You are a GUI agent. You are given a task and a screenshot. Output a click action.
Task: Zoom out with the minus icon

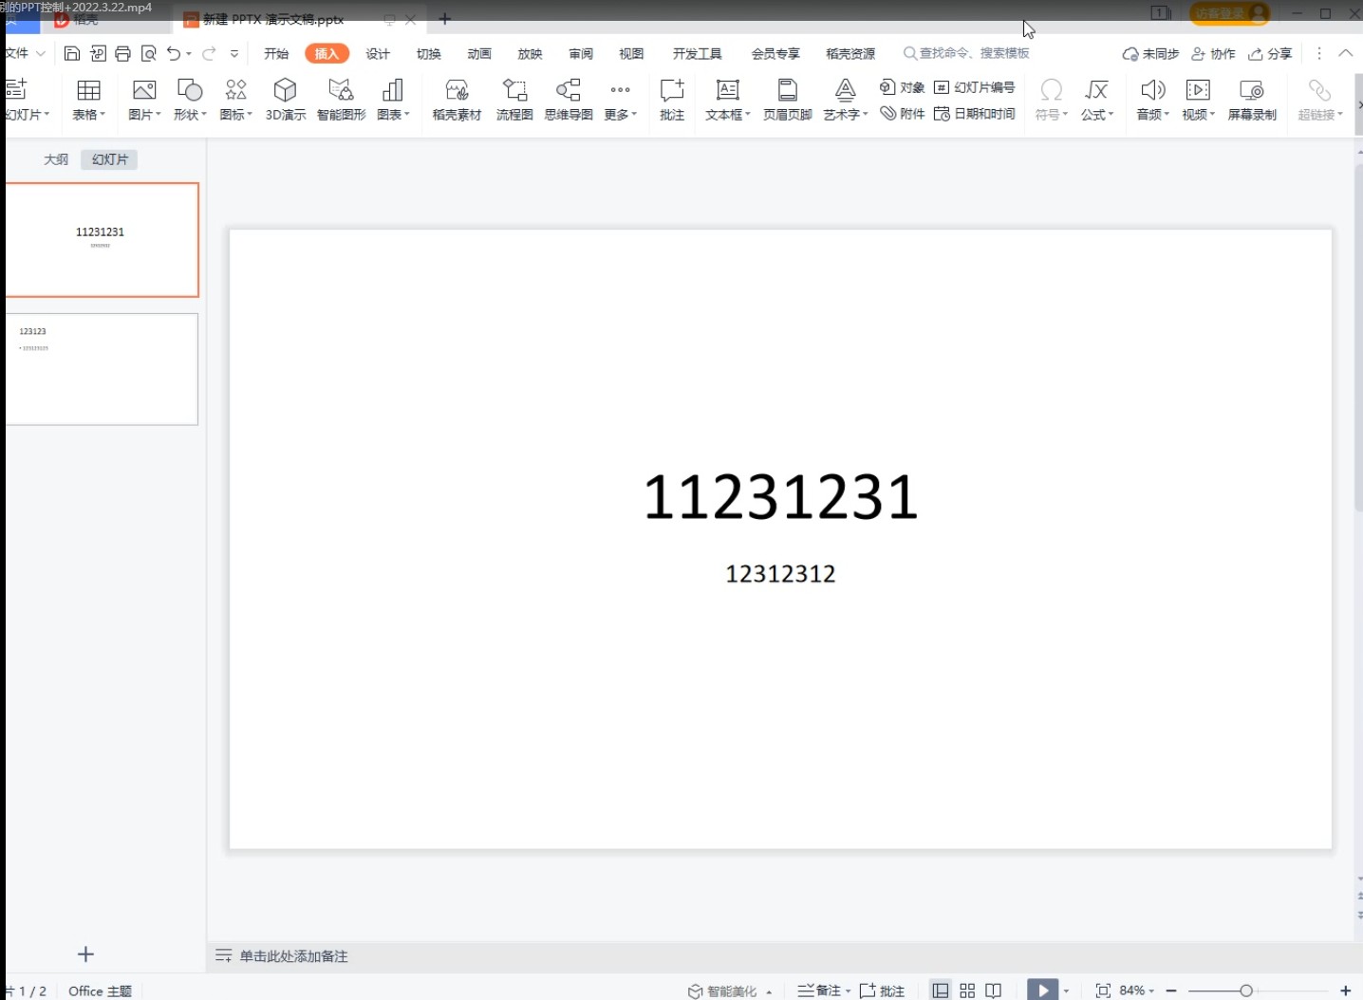click(1171, 991)
